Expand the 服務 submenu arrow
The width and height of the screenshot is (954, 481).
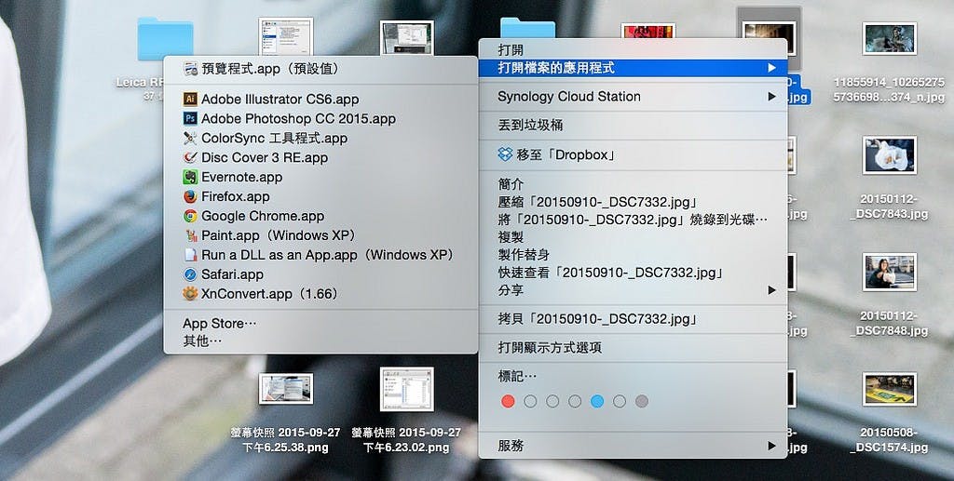pyautogui.click(x=771, y=446)
